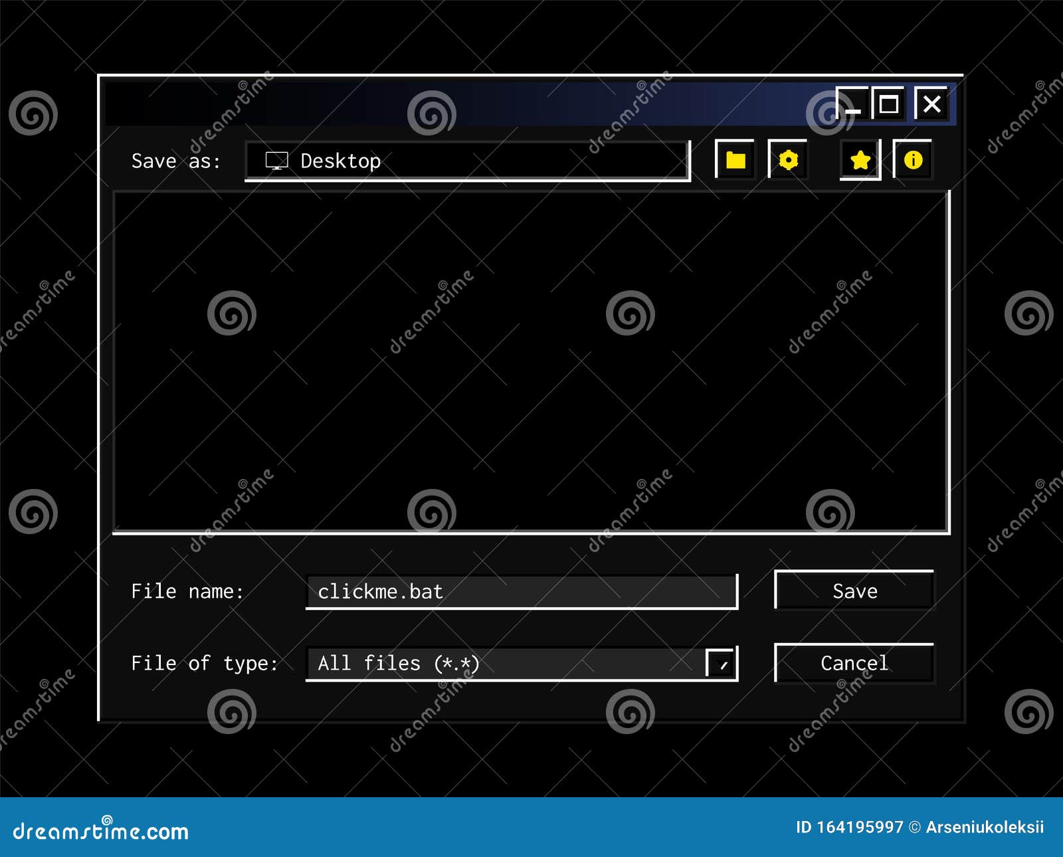Select the 'Desktop' text label
The image size is (1063, 857).
[x=341, y=160]
